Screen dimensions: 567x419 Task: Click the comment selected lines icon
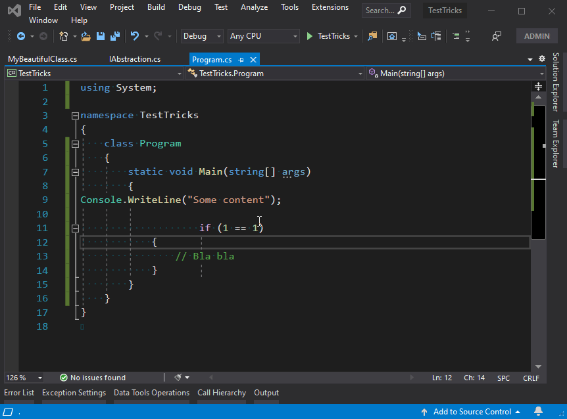pos(456,35)
